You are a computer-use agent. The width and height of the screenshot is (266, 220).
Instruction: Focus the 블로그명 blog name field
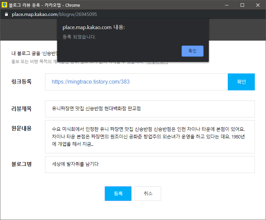pyautogui.click(x=150, y=164)
